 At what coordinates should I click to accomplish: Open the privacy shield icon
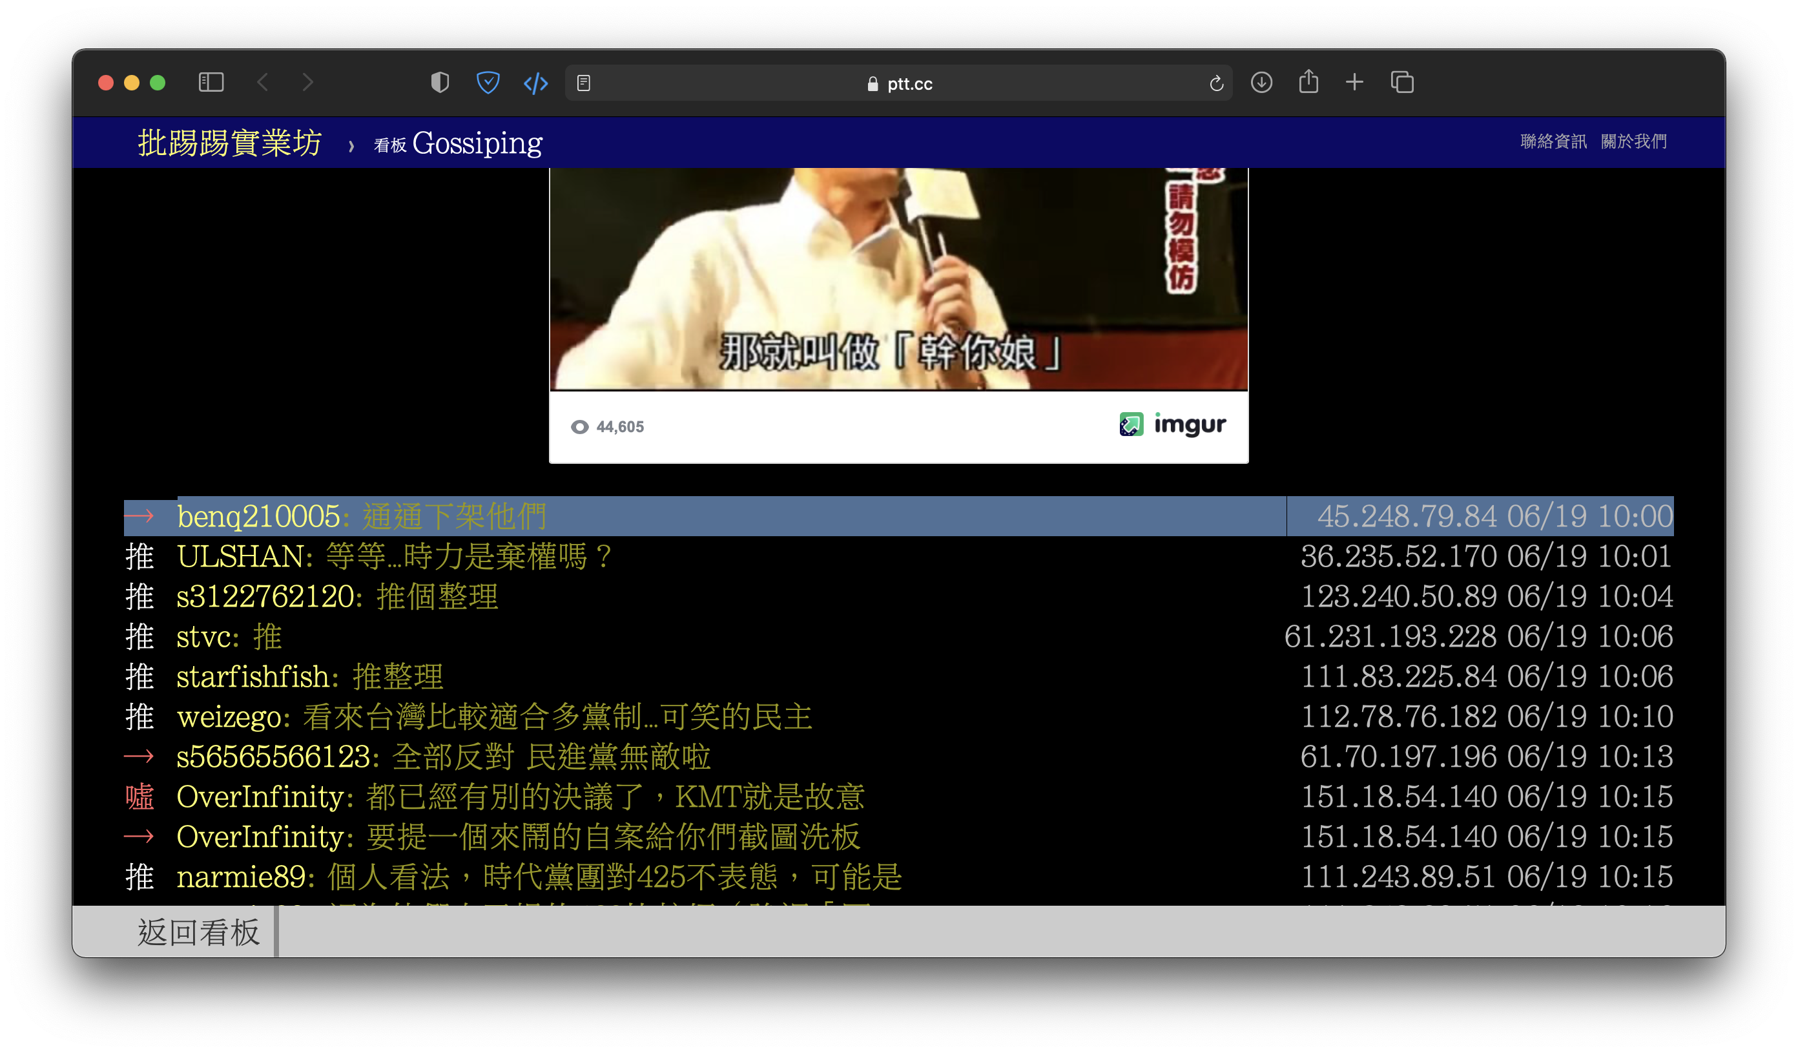click(440, 83)
